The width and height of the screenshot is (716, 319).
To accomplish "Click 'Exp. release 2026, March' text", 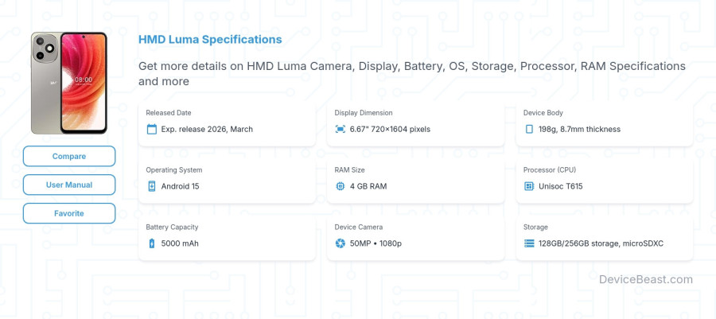I will coord(207,129).
